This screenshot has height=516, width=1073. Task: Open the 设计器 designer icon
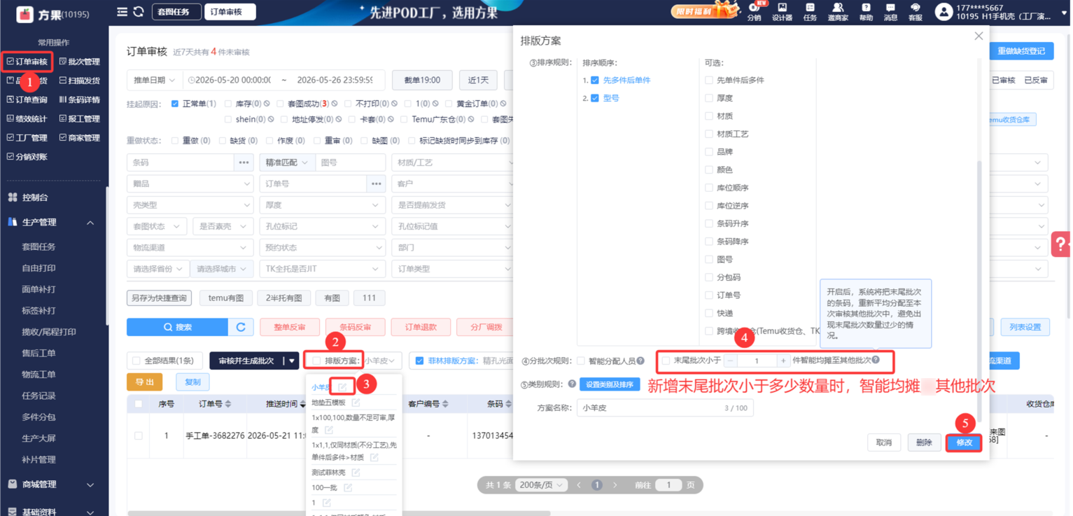point(782,8)
